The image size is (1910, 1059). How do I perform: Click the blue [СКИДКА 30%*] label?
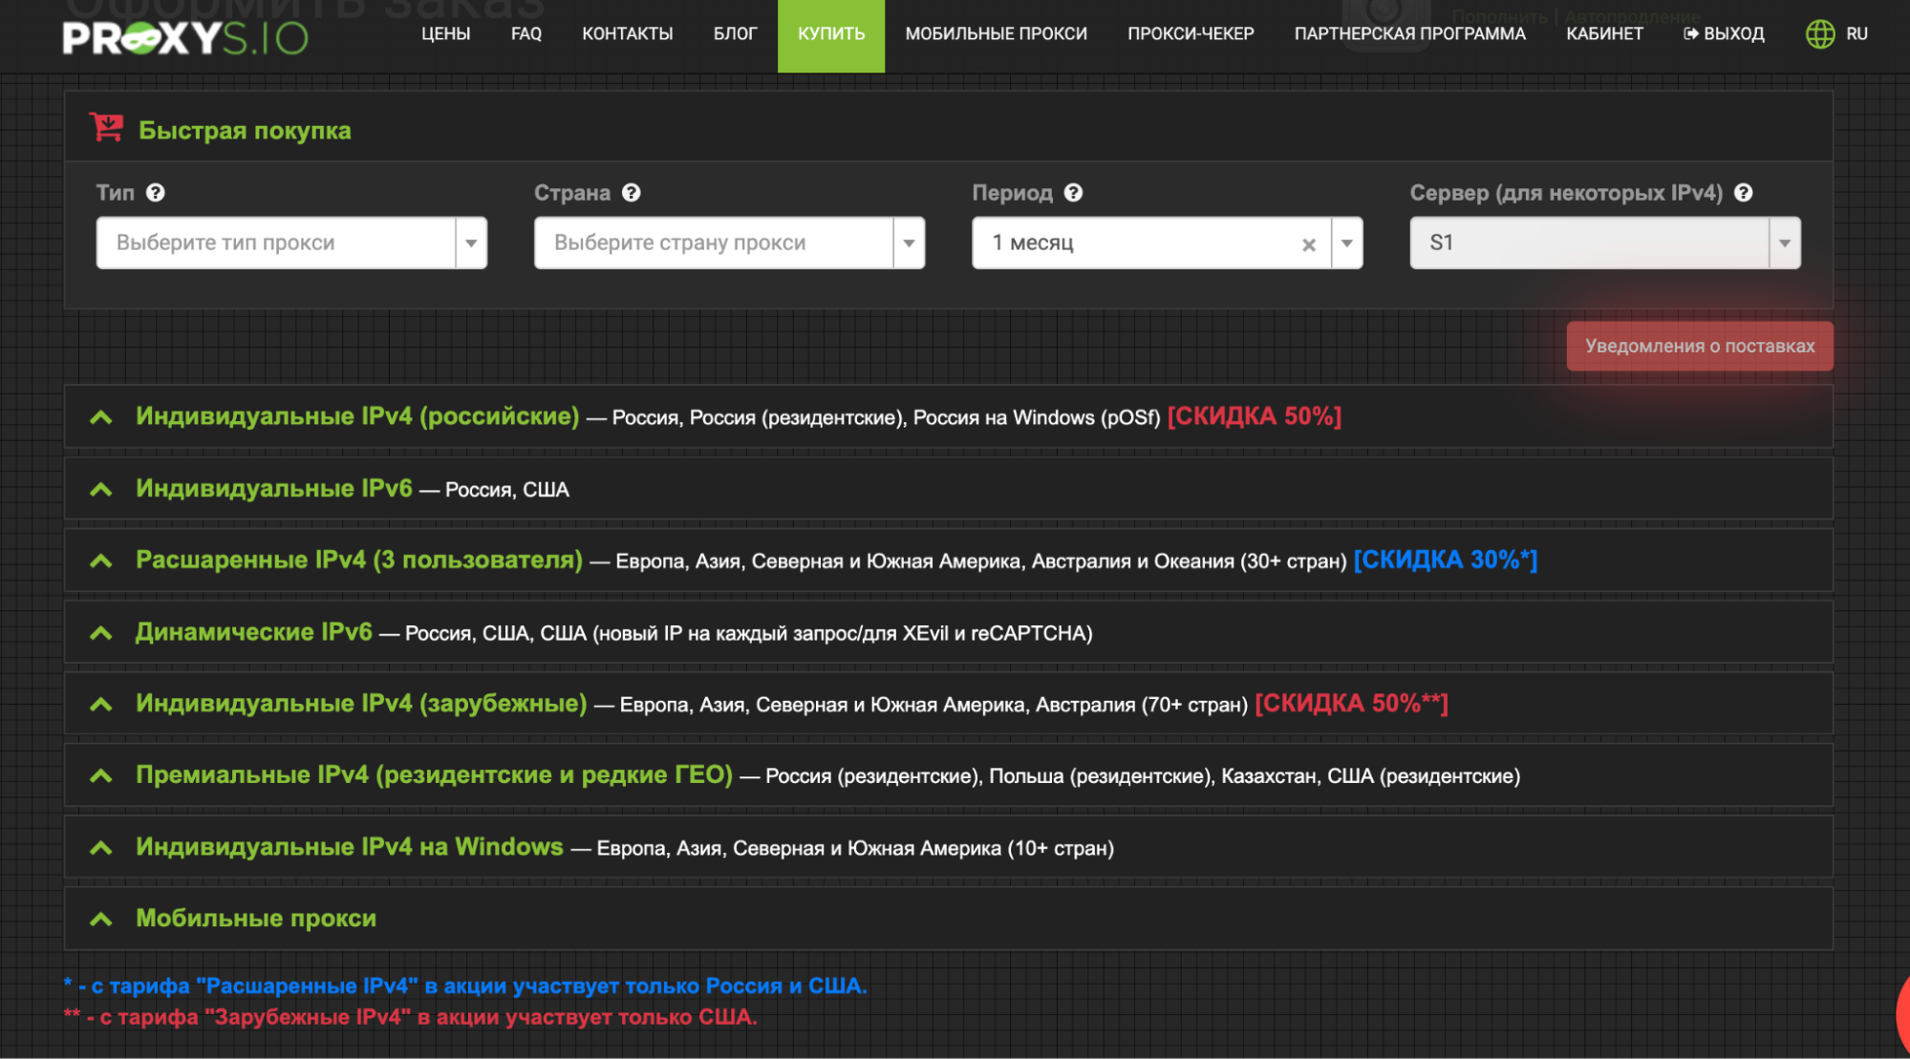pos(1446,560)
